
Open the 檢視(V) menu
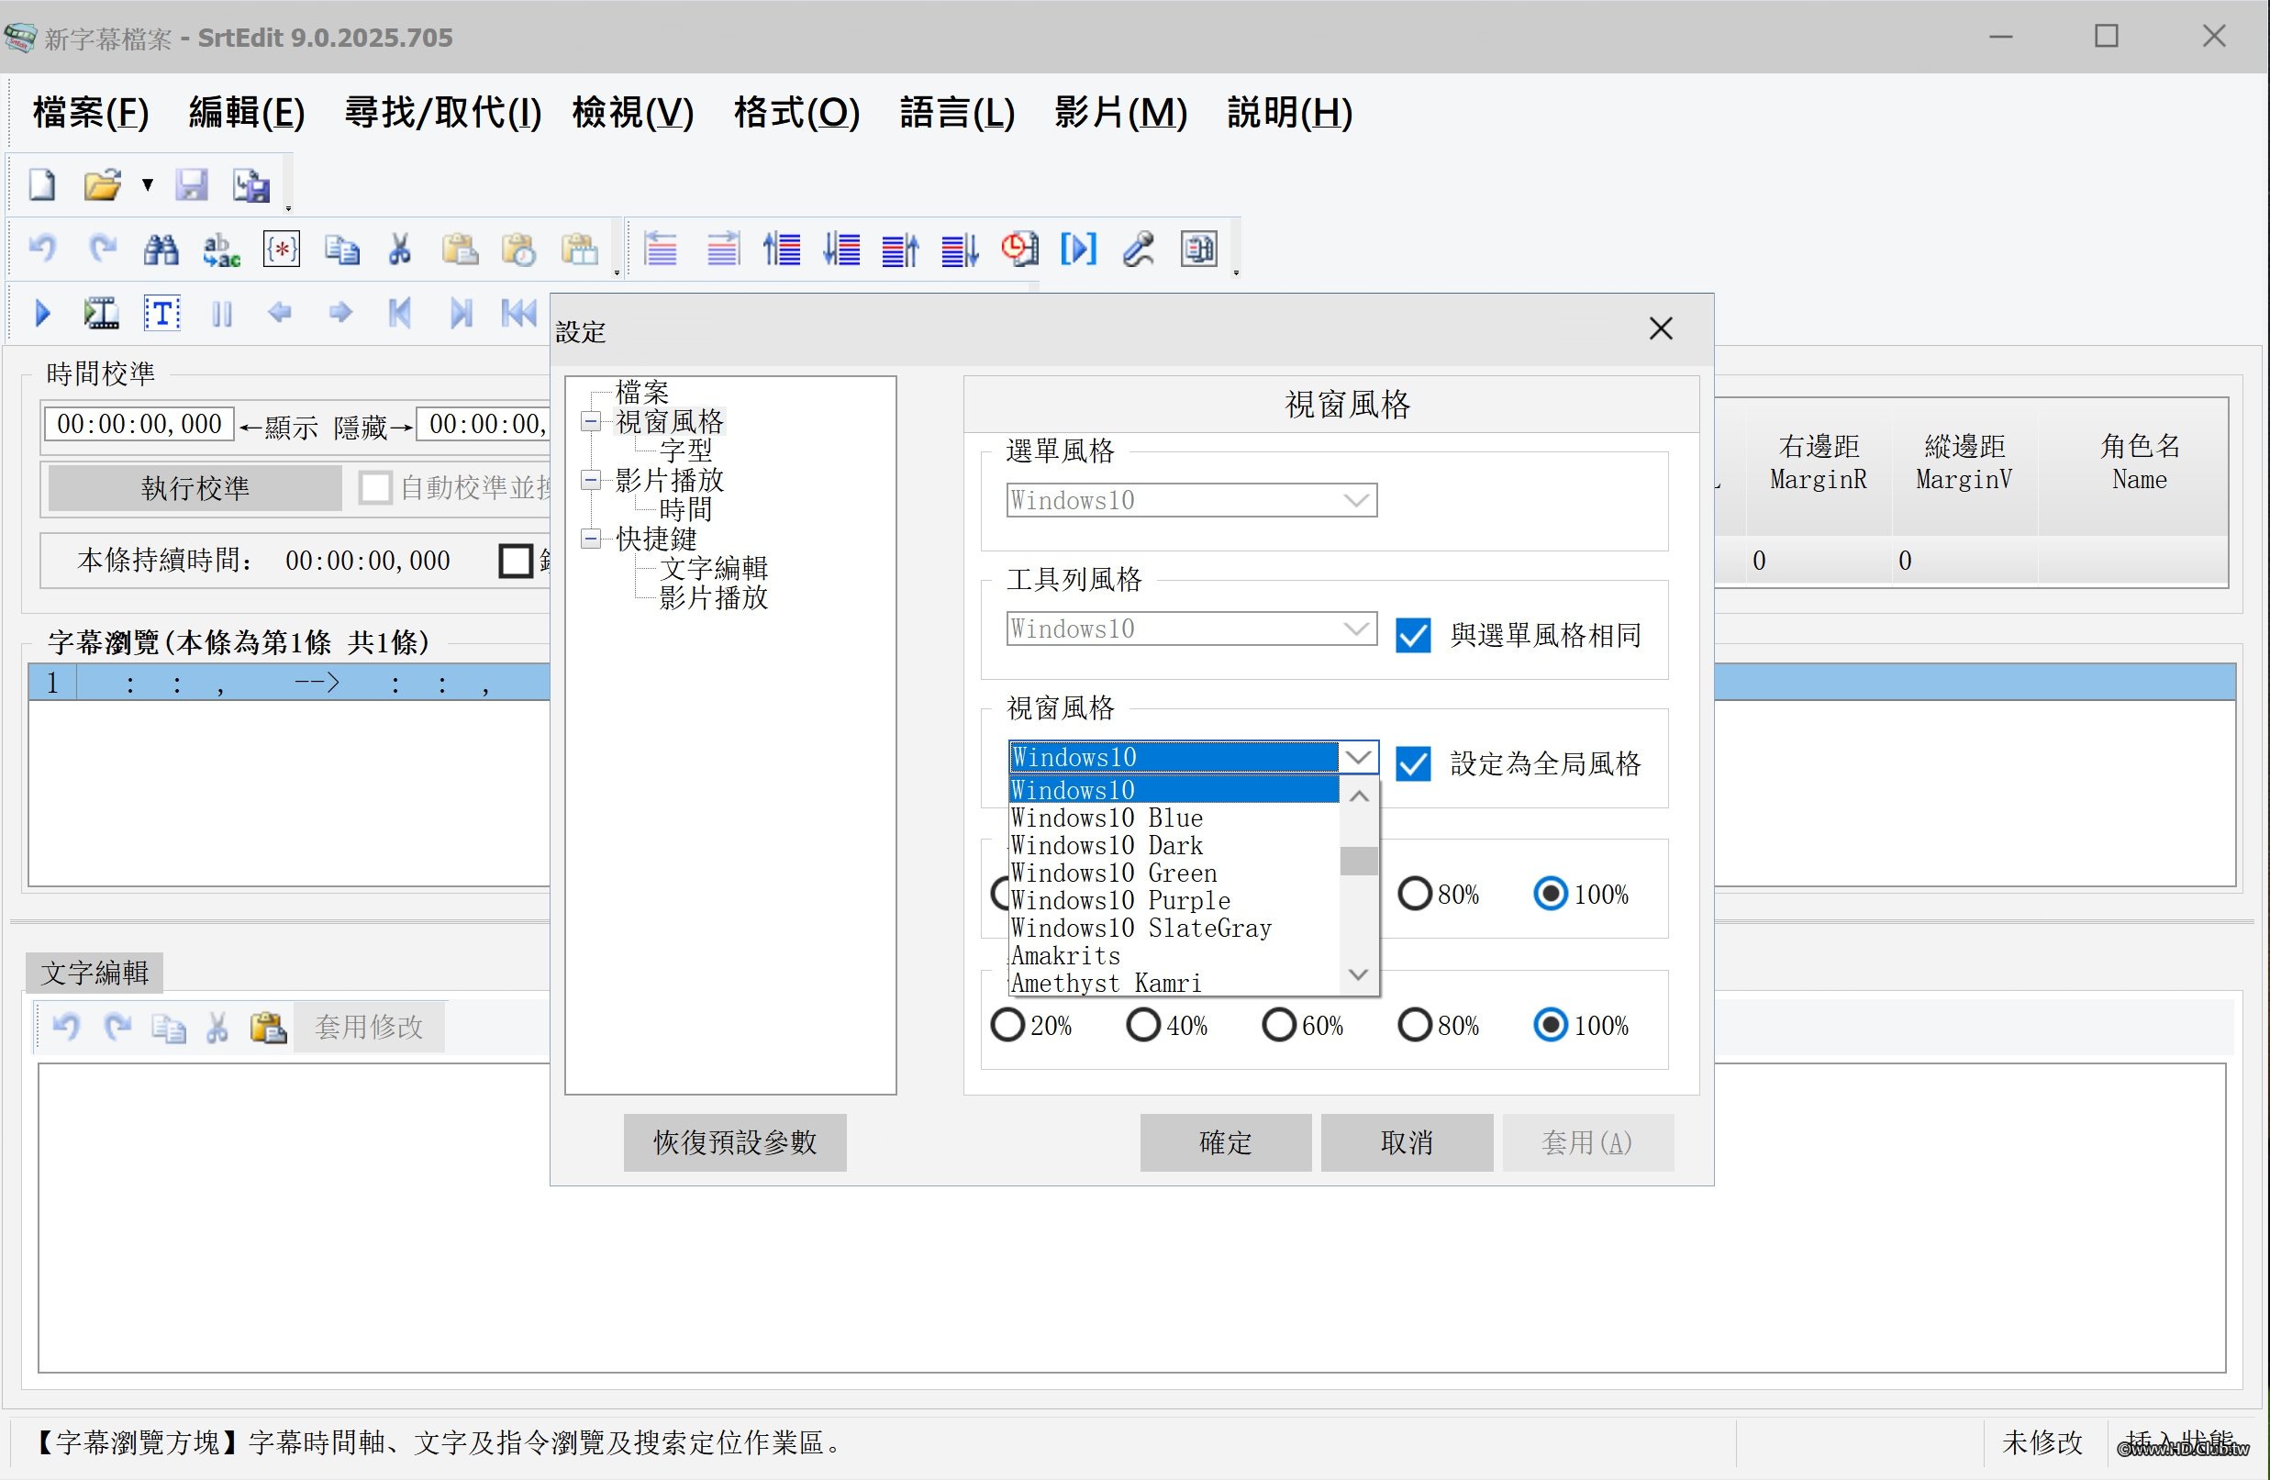pyautogui.click(x=633, y=113)
